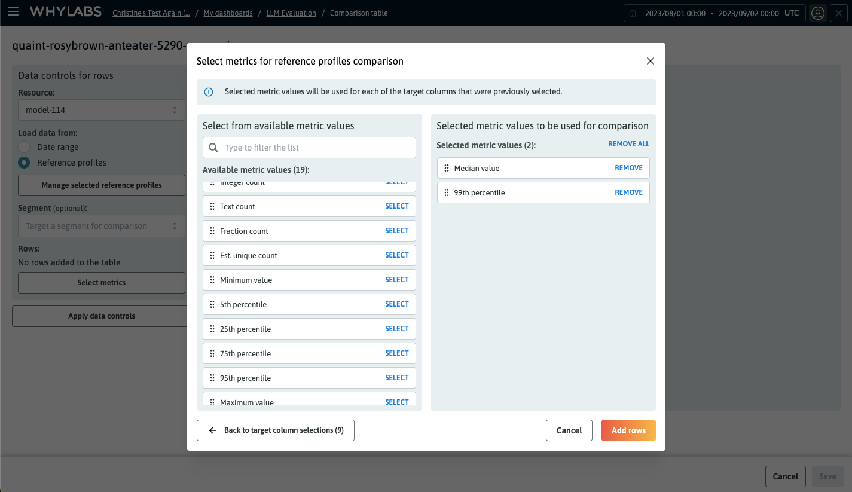Screen dimensions: 852x492
Task: Navigate to My dashboards breadcrumb
Action: coord(228,13)
